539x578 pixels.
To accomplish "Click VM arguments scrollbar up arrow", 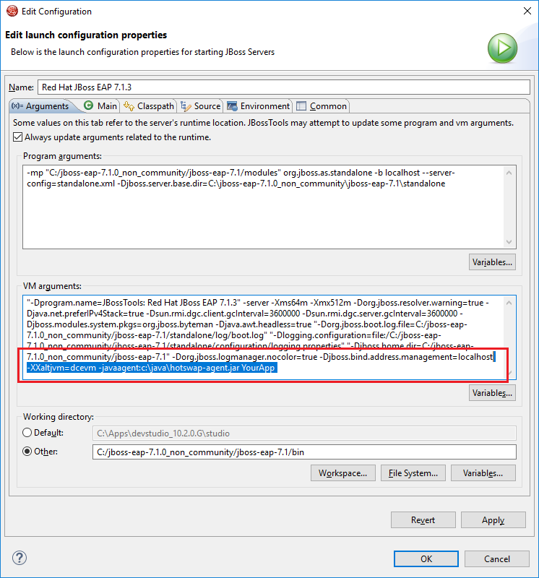I will (509, 303).
